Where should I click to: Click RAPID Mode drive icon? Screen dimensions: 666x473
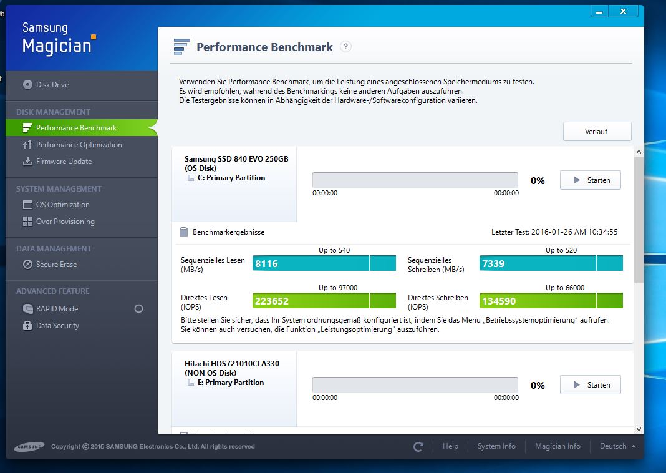pos(27,308)
